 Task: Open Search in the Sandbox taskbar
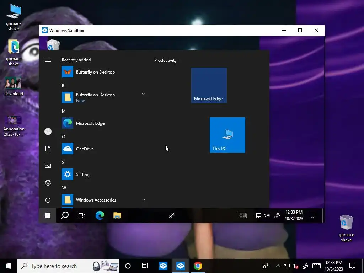[65, 215]
